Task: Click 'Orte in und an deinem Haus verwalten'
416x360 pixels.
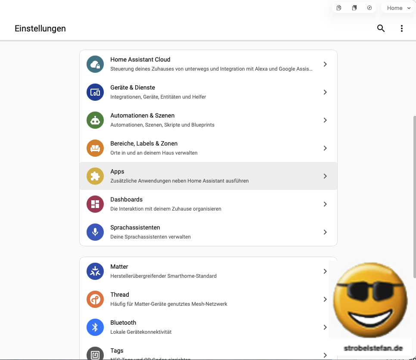Action: pos(154,153)
